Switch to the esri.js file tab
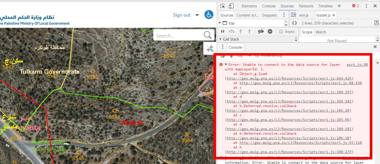The image size is (380, 164). click(x=304, y=15)
